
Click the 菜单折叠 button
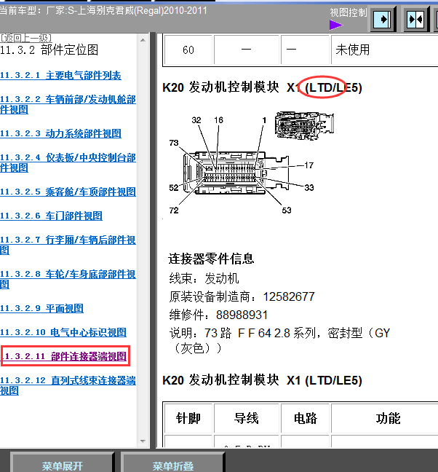click(x=173, y=463)
